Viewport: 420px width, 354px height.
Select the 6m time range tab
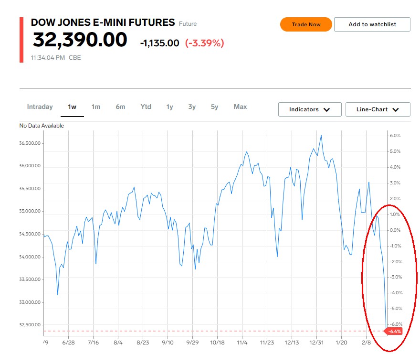coord(120,107)
